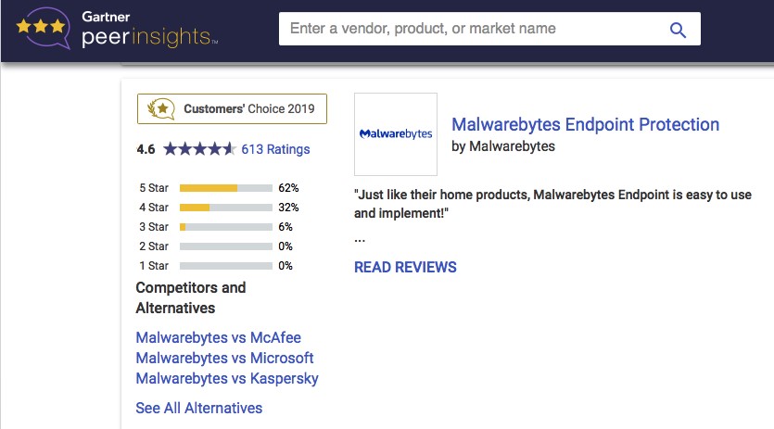Focus the vendor, product, or market search field
774x429 pixels.
(x=489, y=29)
